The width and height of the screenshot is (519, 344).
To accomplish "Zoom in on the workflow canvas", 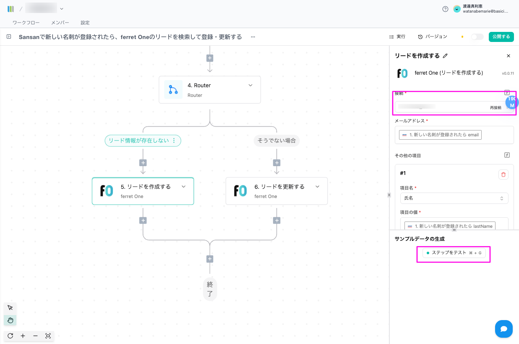I will pyautogui.click(x=23, y=336).
